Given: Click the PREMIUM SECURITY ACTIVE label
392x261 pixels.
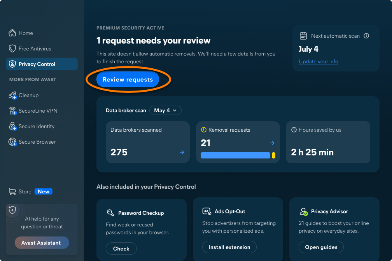Looking at the screenshot, I should tap(131, 28).
